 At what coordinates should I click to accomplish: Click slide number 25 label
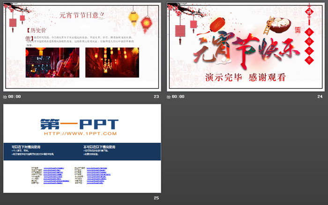(157, 198)
